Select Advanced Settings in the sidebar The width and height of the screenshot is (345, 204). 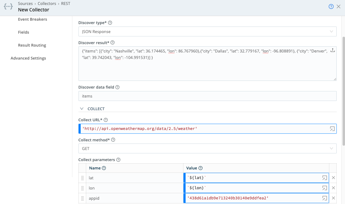(x=28, y=58)
